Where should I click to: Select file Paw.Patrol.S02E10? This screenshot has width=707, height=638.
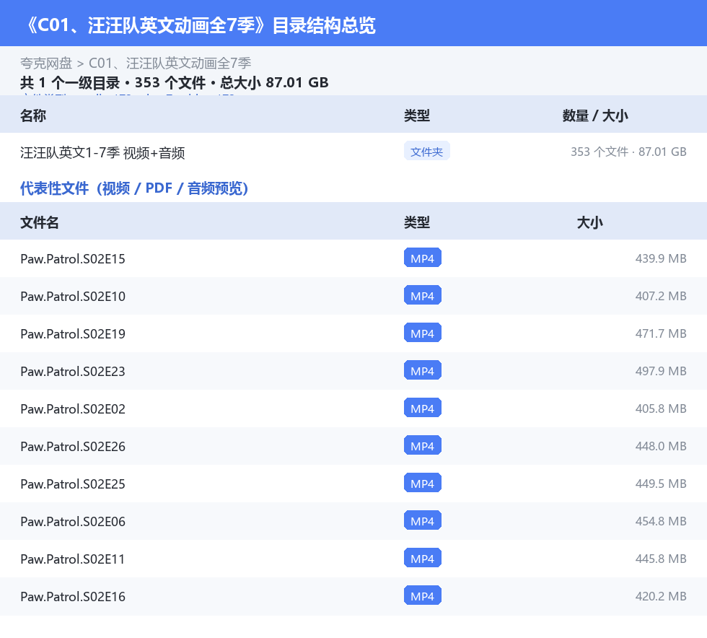(73, 296)
